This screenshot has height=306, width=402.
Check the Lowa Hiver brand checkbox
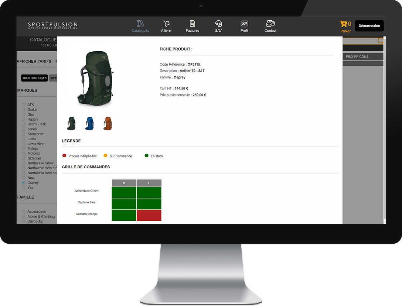pos(23,144)
